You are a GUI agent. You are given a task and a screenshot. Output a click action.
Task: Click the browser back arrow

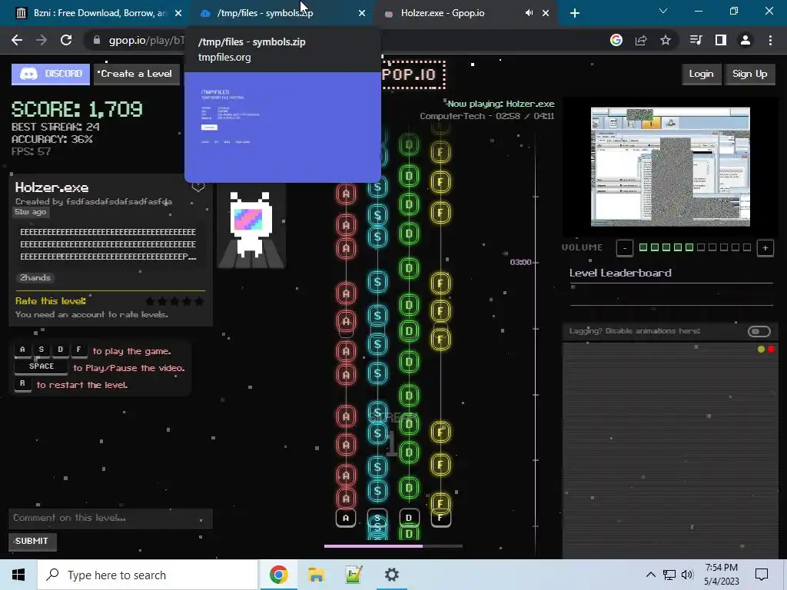click(x=17, y=41)
